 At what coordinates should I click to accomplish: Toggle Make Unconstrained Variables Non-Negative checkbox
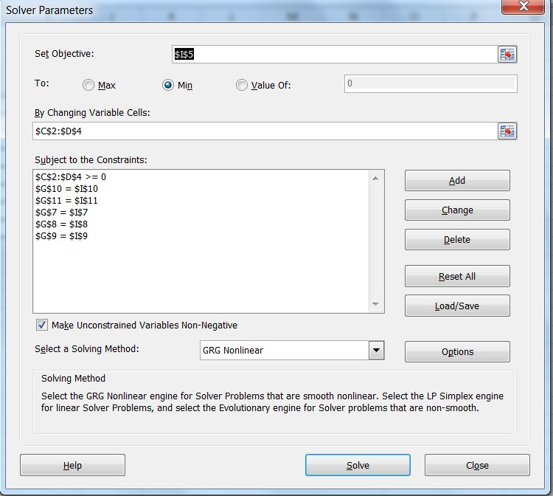coord(41,325)
